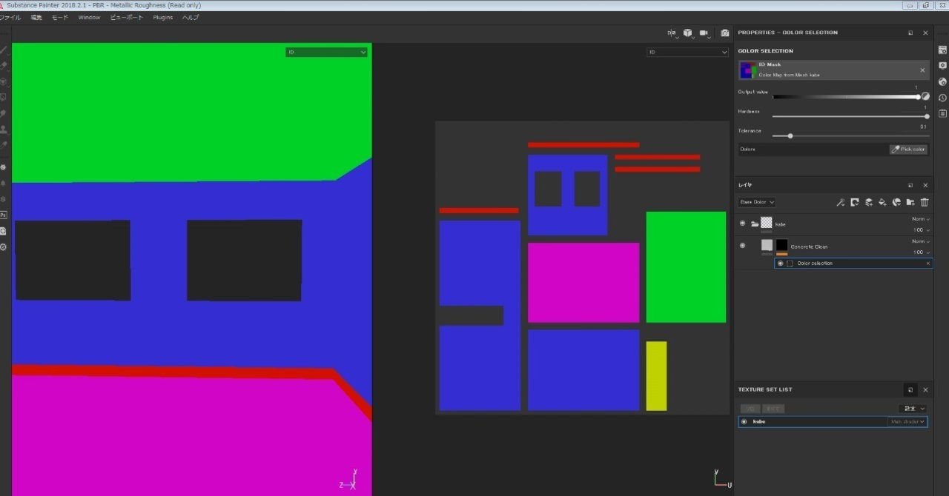Screen dimensions: 949x496
Task: Open the gear settings icon in left sidebar
Action: tap(3, 247)
